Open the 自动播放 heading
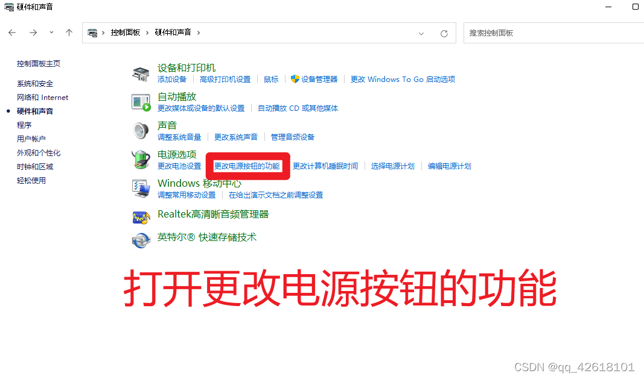Viewport: 644px width, 379px height. point(177,97)
